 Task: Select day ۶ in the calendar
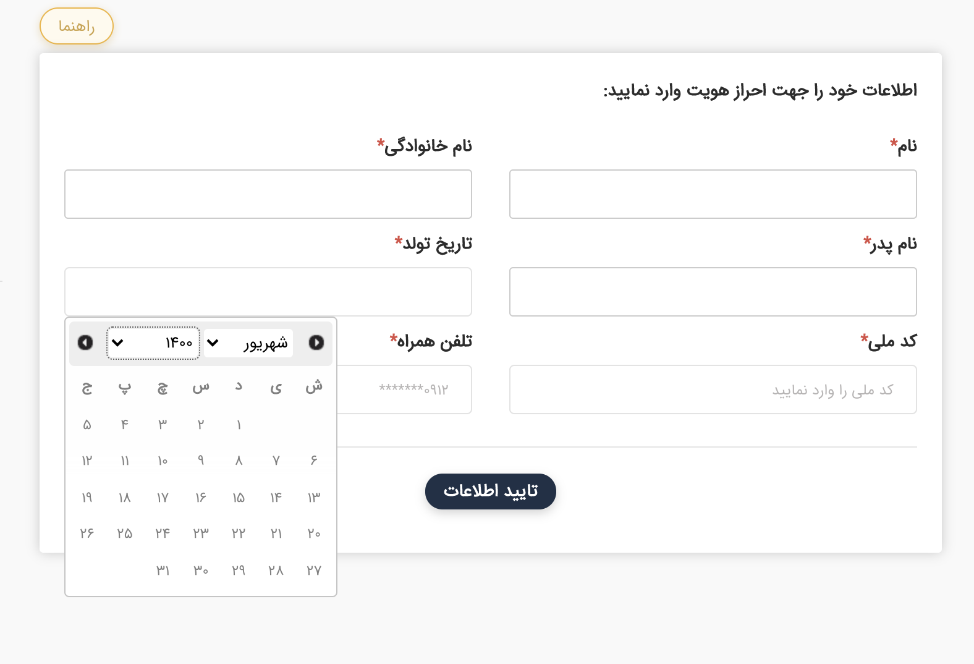(314, 461)
